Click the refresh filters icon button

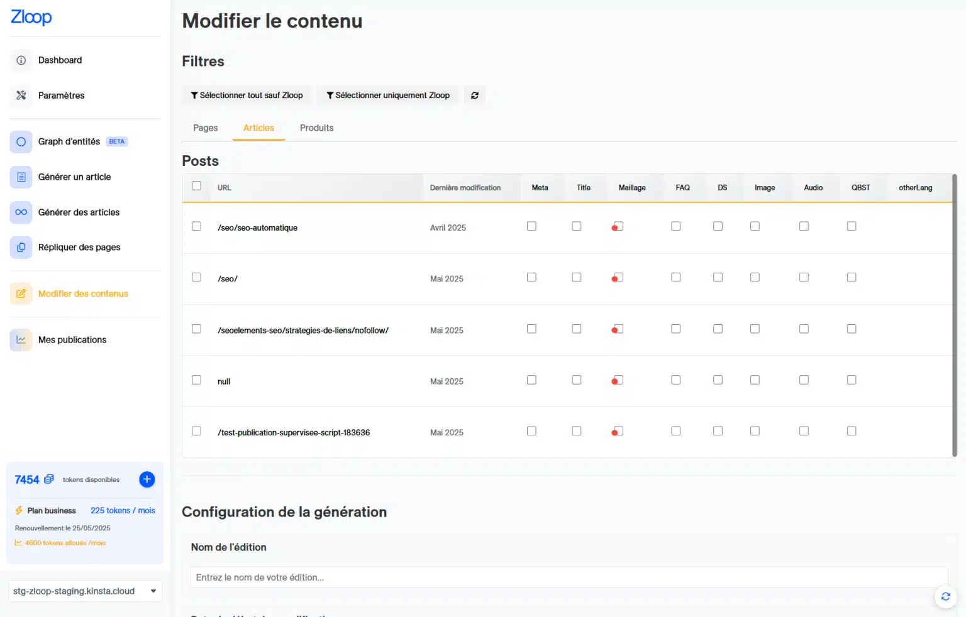(475, 96)
